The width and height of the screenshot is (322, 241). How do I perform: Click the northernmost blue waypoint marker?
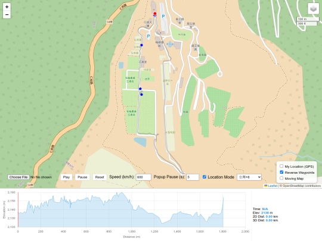pos(141,45)
